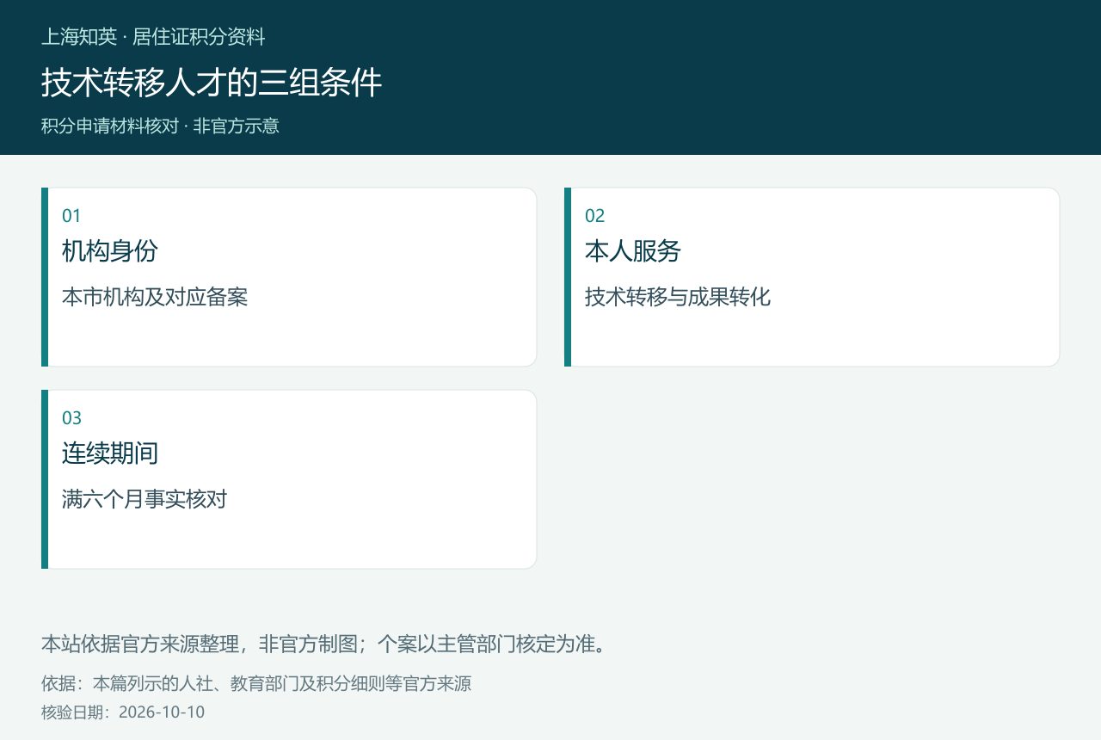1101x740 pixels.
Task: Click the number 01 on the first card
Action: 71,216
